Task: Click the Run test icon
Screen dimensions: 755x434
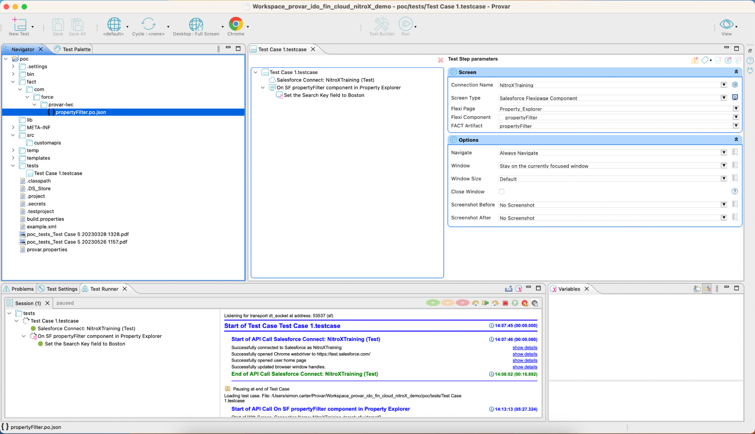Action: pos(405,24)
